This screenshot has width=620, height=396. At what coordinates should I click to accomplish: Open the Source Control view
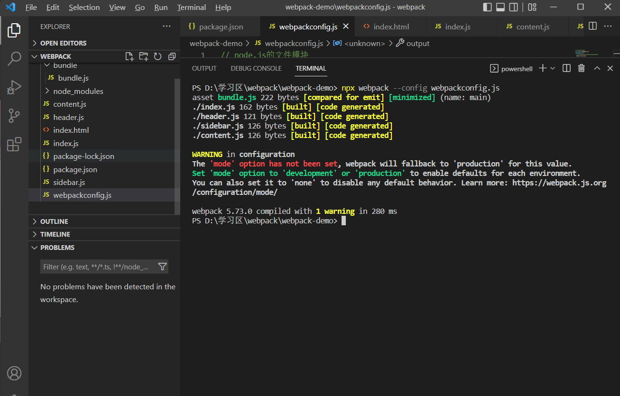coord(14,116)
